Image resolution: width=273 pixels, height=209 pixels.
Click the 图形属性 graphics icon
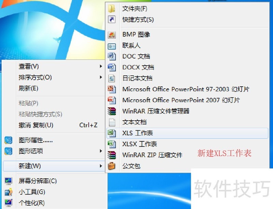(8, 140)
